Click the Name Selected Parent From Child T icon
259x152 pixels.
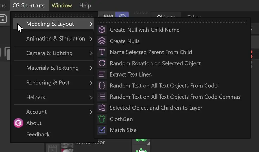102,52
